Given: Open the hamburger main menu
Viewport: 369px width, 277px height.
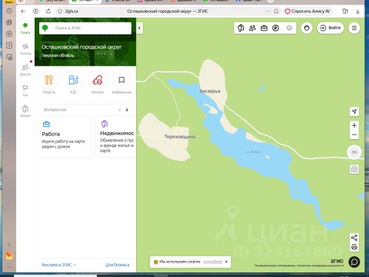Looking at the screenshot, I should point(354,28).
